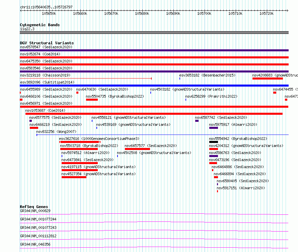
Task: Click the black bar under nsv5554942
Action: (x=214, y=142)
